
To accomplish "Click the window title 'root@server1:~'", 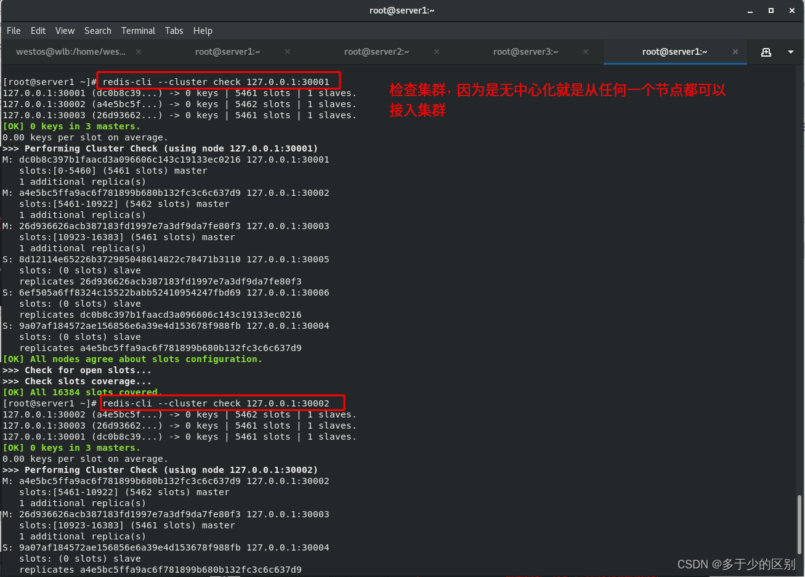I will [402, 10].
